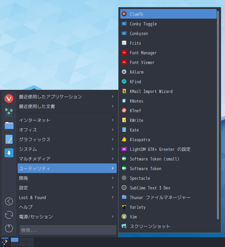
Task: Launch Software Token (small)
Action: (168, 159)
